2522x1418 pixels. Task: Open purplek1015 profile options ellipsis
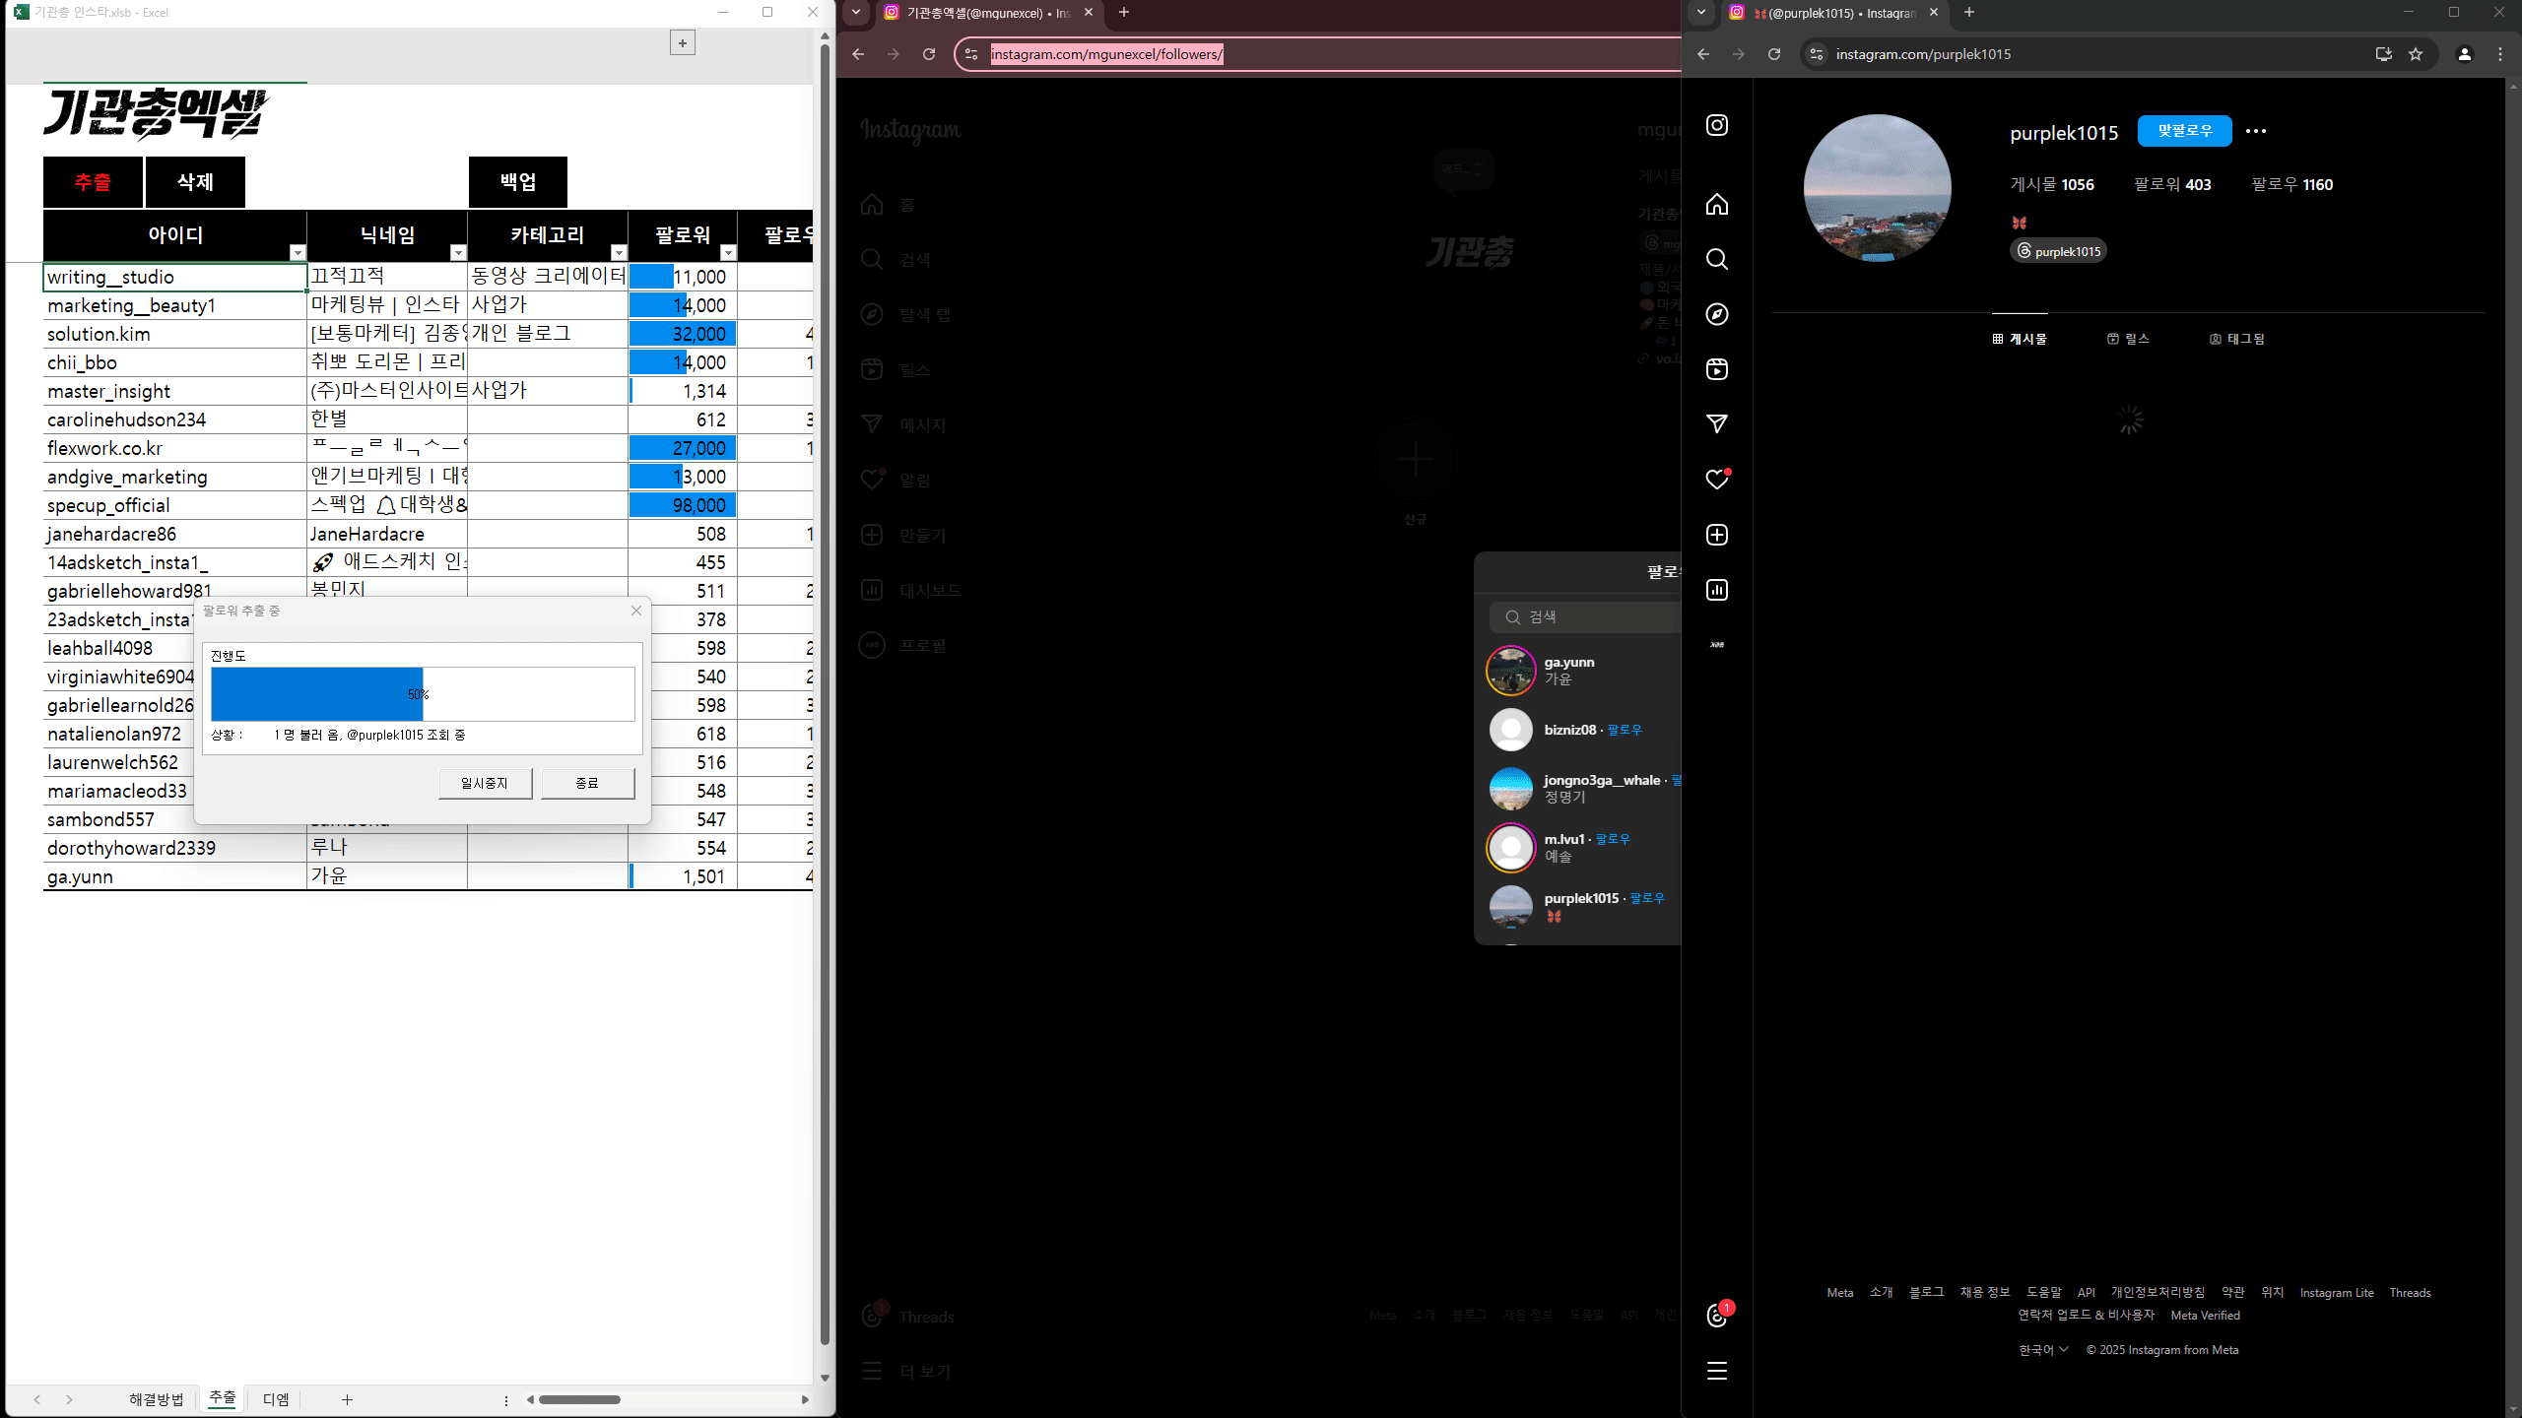pyautogui.click(x=2255, y=131)
